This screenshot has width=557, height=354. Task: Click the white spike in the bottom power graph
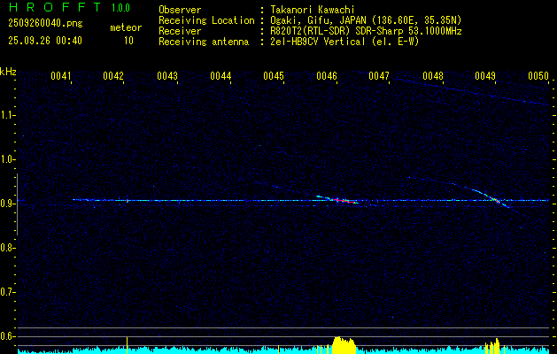coord(127,342)
